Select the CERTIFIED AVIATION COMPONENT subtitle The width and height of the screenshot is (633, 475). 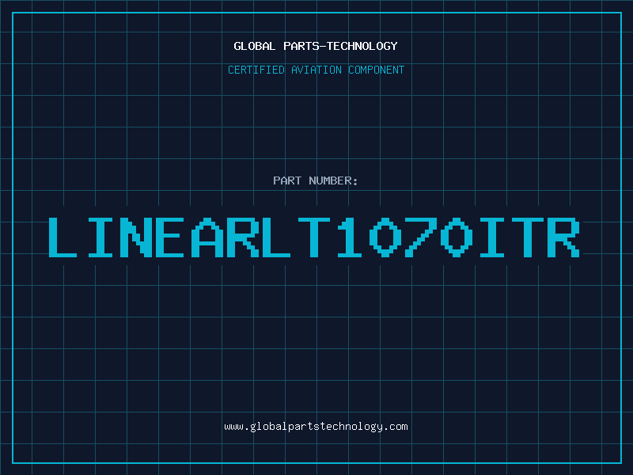[x=316, y=70]
